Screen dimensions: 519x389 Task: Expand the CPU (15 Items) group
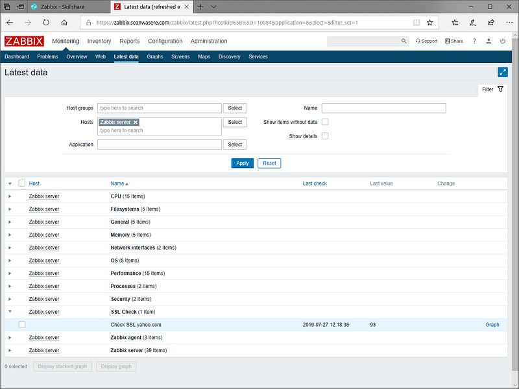[x=10, y=196]
